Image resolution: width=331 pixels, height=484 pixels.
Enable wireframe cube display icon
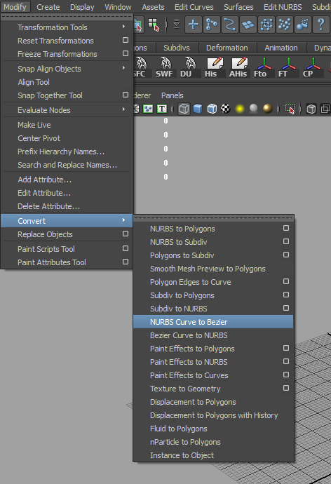pyautogui.click(x=184, y=109)
